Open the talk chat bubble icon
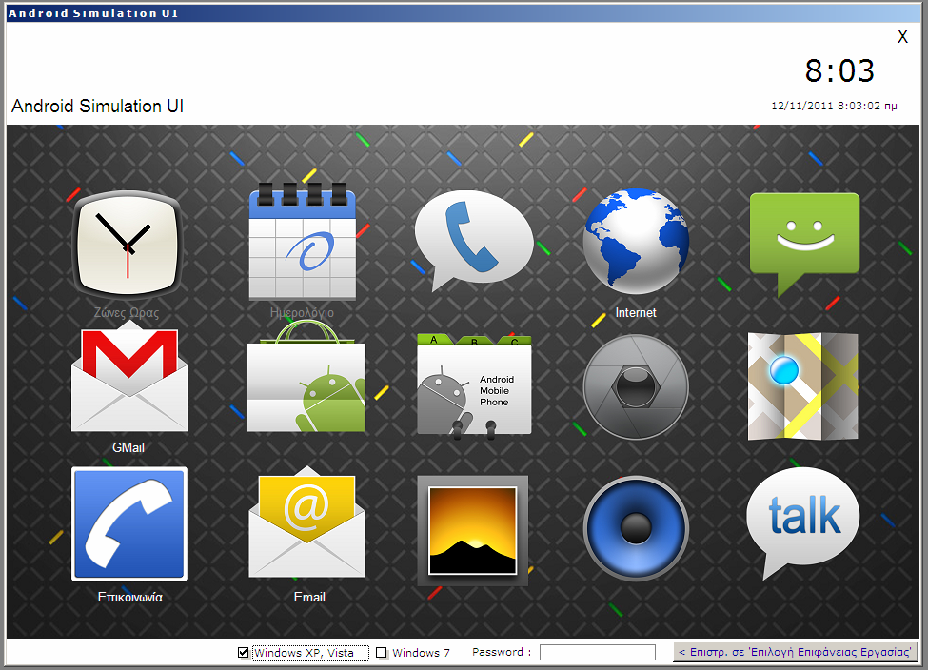 point(803,522)
